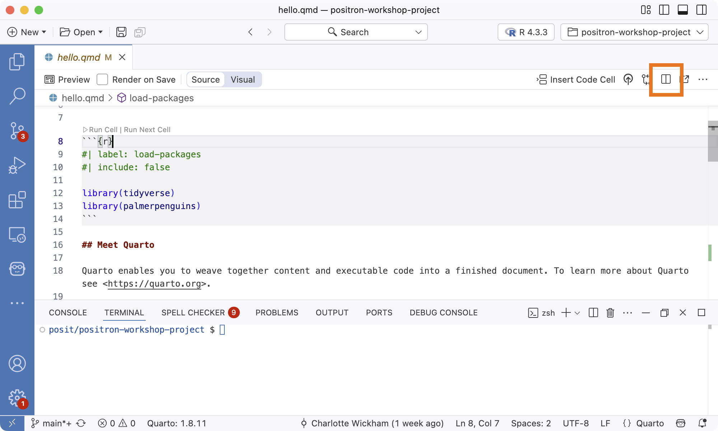Synchronize changes icon in status bar
Viewport: 718px width, 431px height.
click(x=81, y=423)
